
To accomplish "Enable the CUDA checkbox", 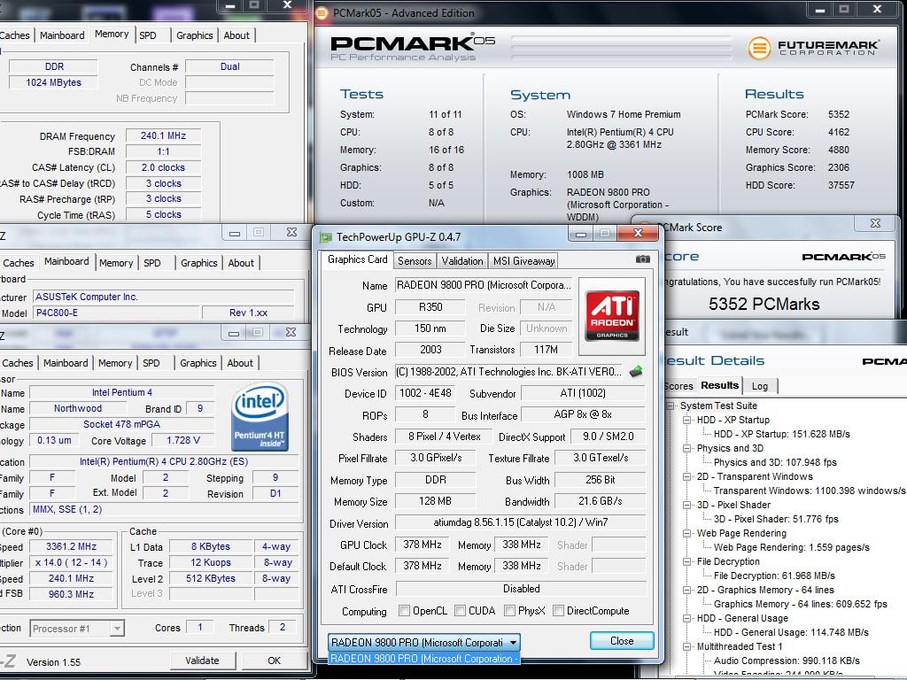I will point(460,611).
